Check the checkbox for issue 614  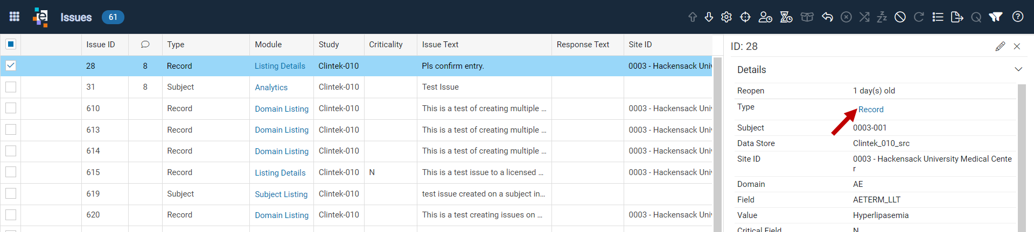pos(11,151)
